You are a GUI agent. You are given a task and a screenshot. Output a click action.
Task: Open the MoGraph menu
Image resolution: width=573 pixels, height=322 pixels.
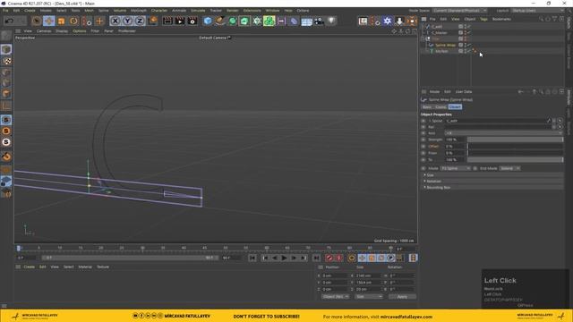[138, 11]
